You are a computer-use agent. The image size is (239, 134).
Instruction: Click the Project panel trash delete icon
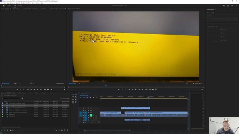(68, 130)
